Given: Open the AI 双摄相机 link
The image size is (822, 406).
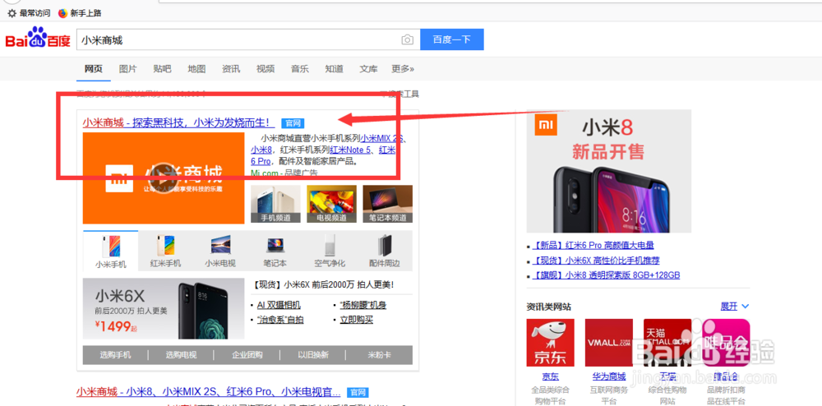Looking at the screenshot, I should (x=279, y=305).
